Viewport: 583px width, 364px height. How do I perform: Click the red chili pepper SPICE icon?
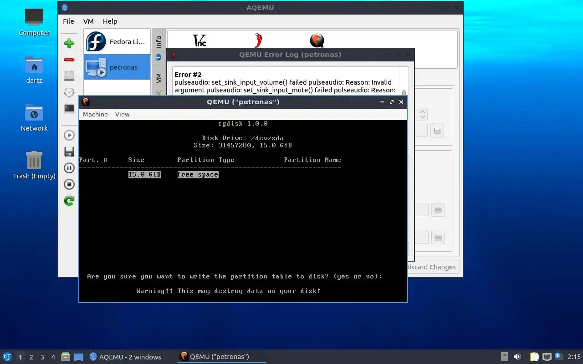click(258, 40)
